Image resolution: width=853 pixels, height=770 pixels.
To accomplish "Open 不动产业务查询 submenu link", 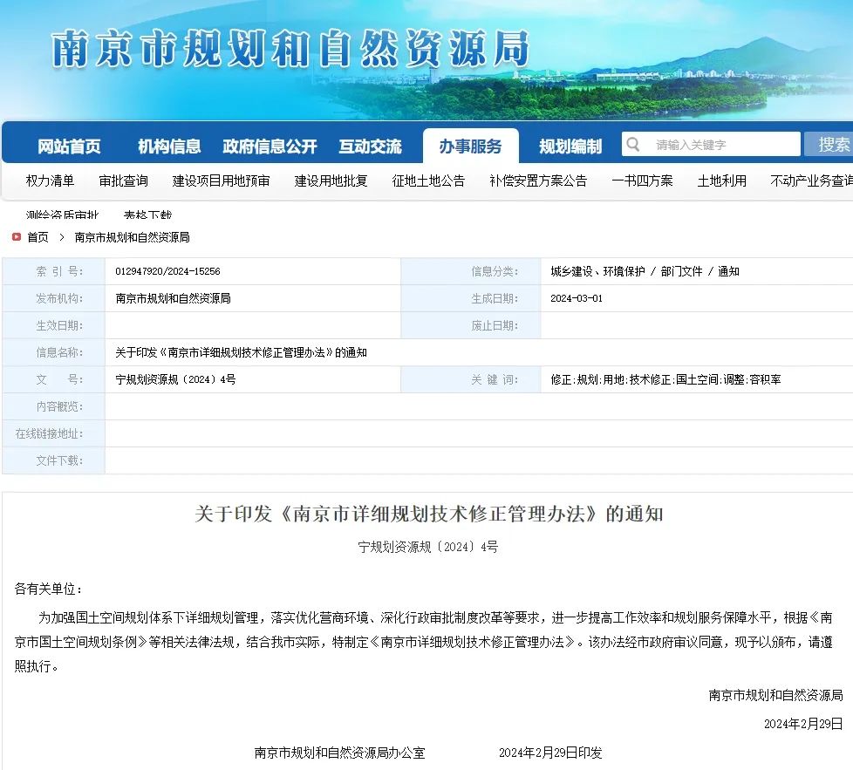I will click(812, 181).
